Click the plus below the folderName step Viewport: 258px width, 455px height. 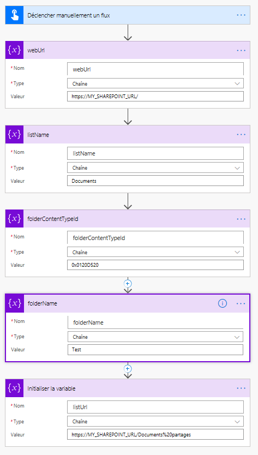[128, 368]
